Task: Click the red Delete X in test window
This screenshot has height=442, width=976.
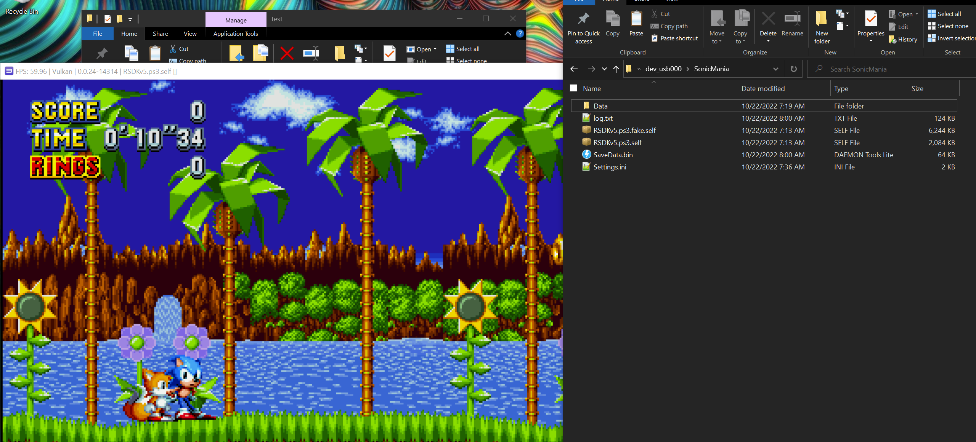Action: point(287,53)
